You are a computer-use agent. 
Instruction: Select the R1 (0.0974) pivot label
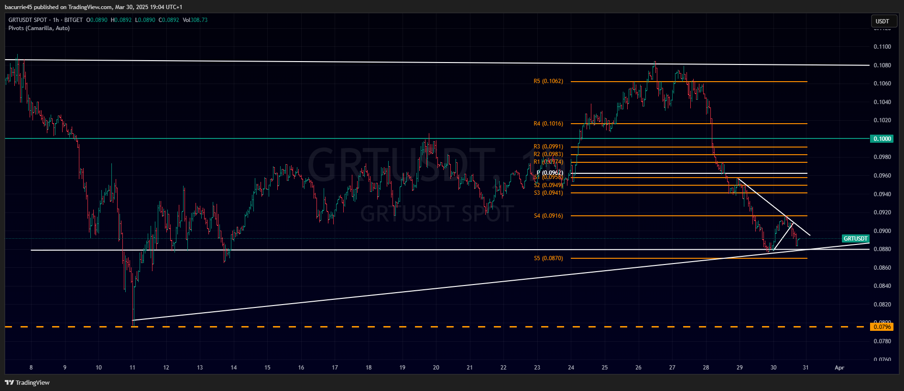click(548, 162)
